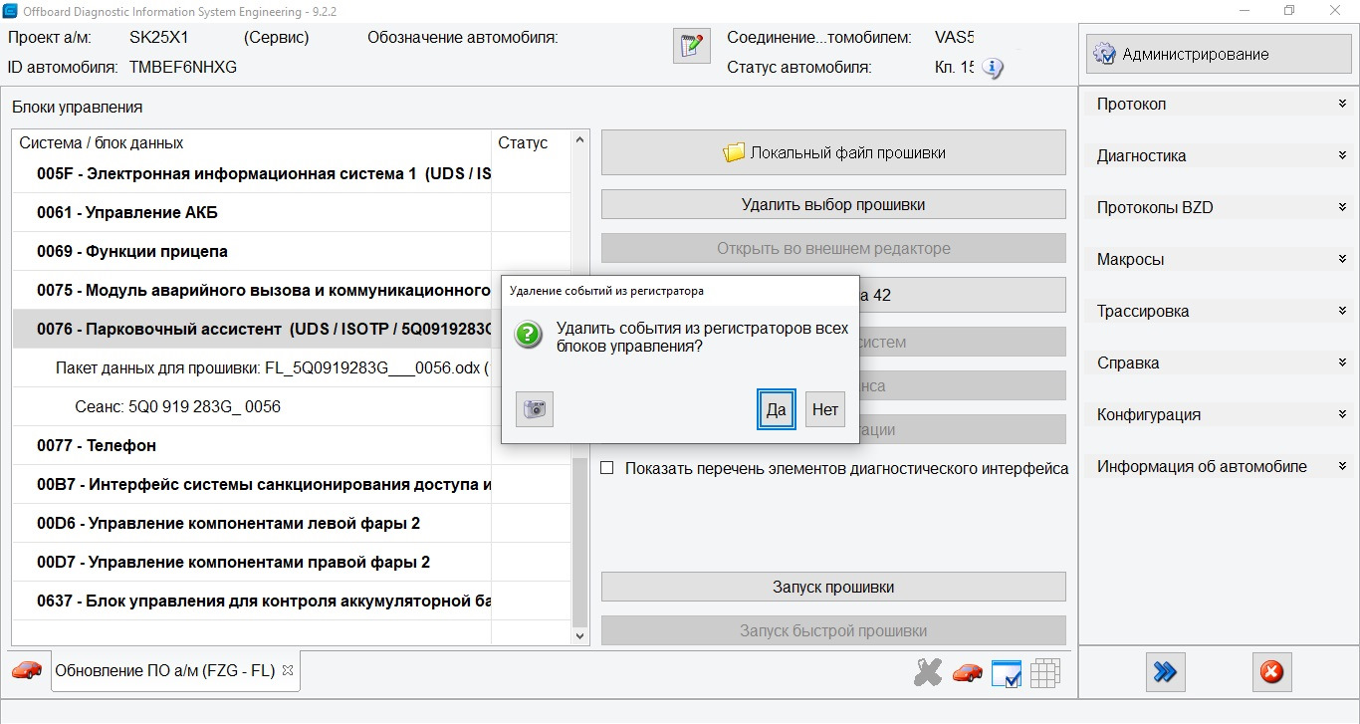This screenshot has height=724, width=1360.
Task: Restore down the ODIS Engineering window
Action: coord(1289,11)
